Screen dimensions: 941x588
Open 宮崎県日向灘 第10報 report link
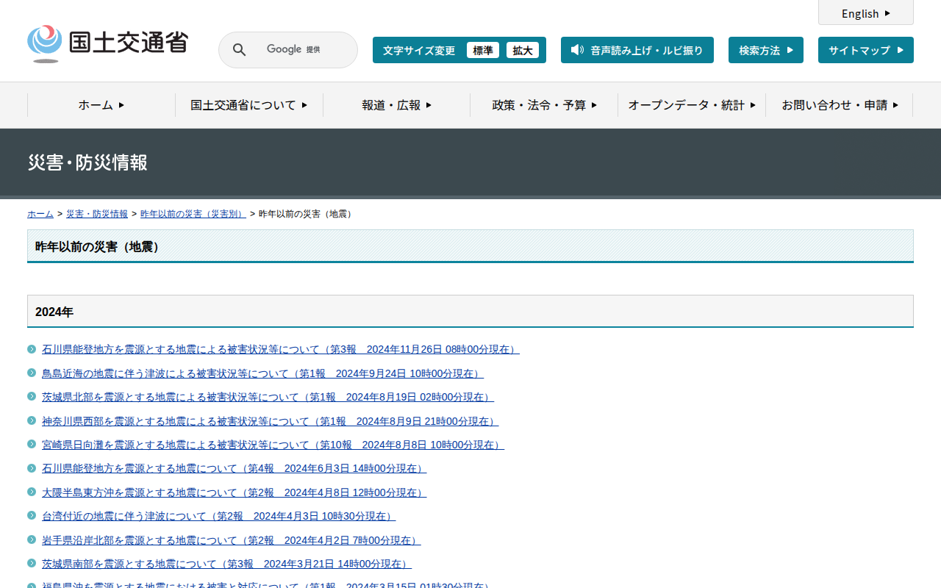click(273, 445)
